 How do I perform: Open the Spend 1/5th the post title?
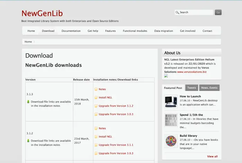click(191, 115)
